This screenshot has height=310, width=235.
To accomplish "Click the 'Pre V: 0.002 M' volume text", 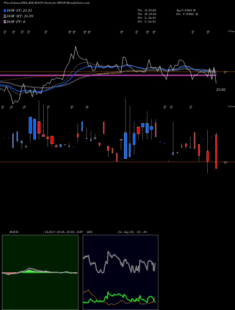I will pos(187,14).
